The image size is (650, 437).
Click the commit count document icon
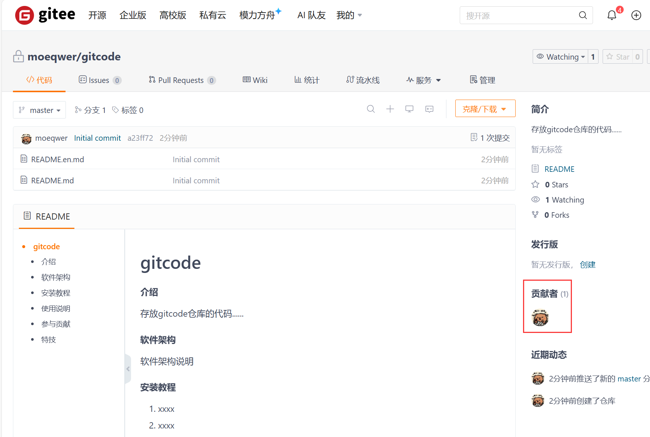click(x=474, y=137)
